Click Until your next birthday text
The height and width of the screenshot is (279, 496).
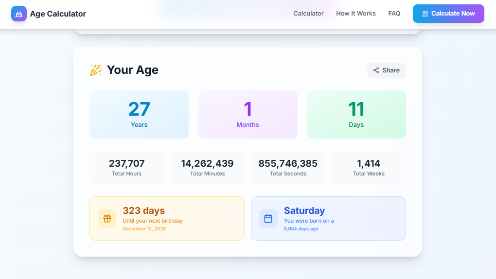click(153, 221)
